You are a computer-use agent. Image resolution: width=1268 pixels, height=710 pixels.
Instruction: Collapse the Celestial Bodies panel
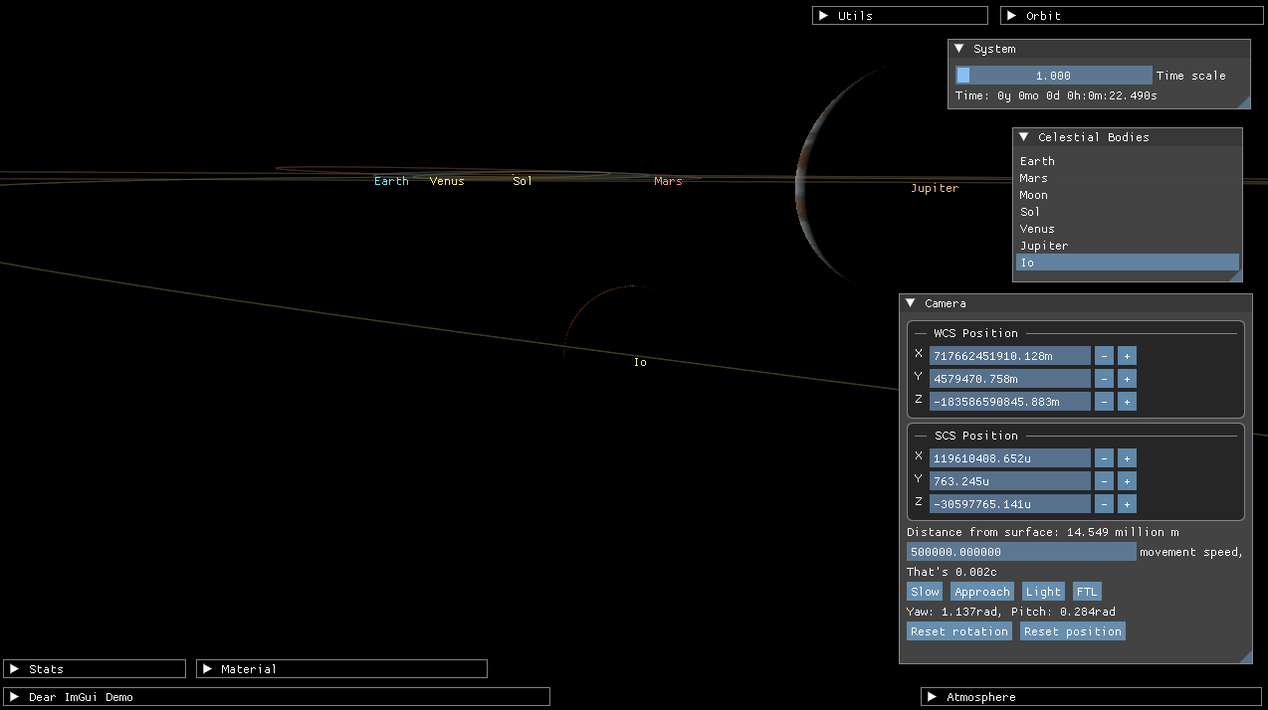pos(1024,136)
